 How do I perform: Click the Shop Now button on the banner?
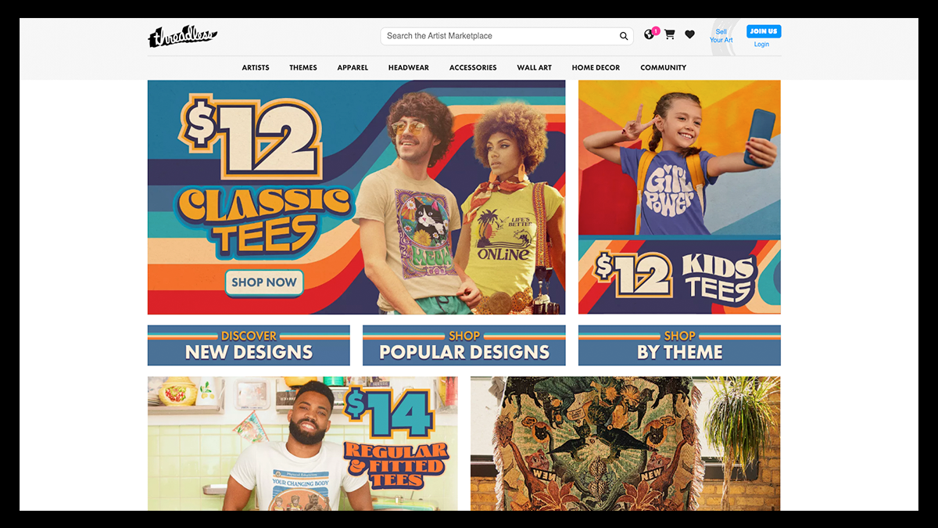coord(264,282)
